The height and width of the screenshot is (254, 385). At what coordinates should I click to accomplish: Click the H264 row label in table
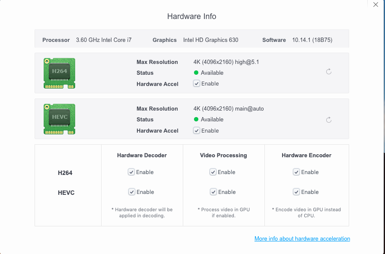tap(65, 173)
